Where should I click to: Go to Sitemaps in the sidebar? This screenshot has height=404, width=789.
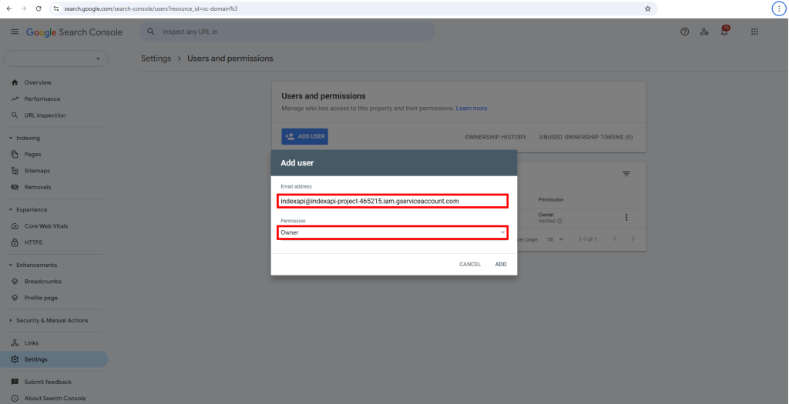pos(37,171)
